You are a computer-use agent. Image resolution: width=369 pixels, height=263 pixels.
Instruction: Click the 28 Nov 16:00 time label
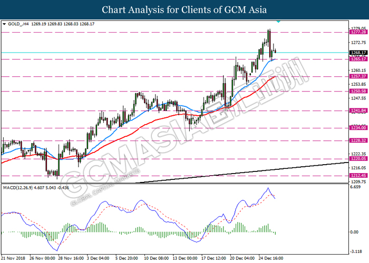pos(71,258)
